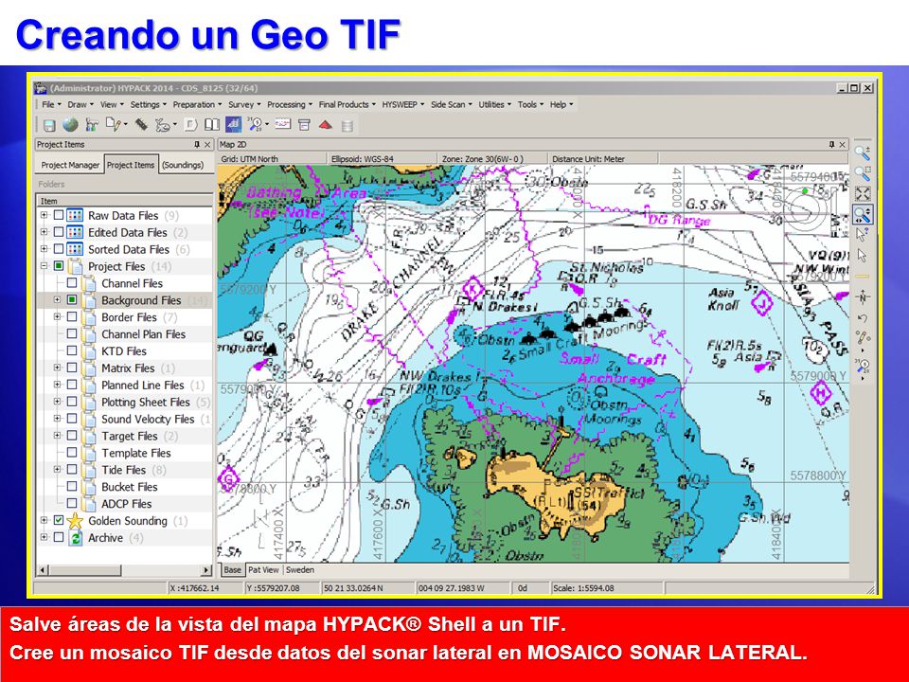Toggle the Background Files checkbox
The image size is (909, 682).
[72, 300]
